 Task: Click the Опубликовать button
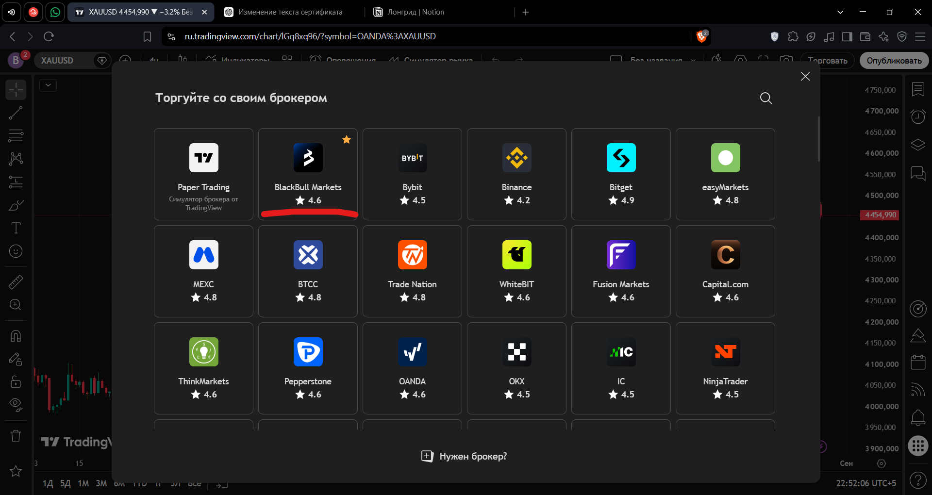894,61
